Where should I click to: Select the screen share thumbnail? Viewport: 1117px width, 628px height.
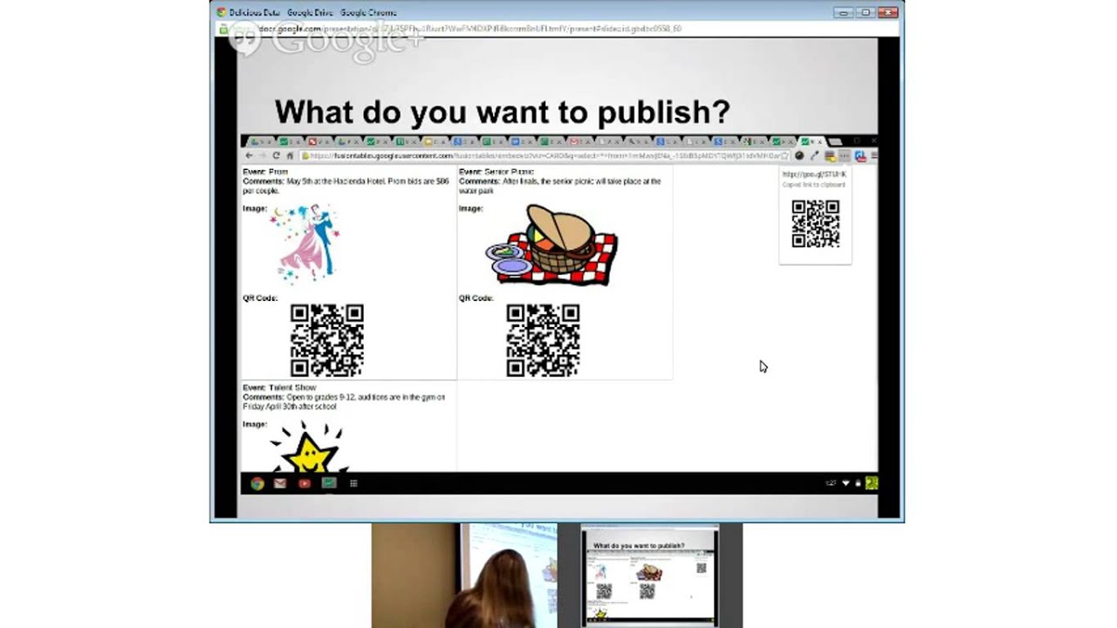651,576
